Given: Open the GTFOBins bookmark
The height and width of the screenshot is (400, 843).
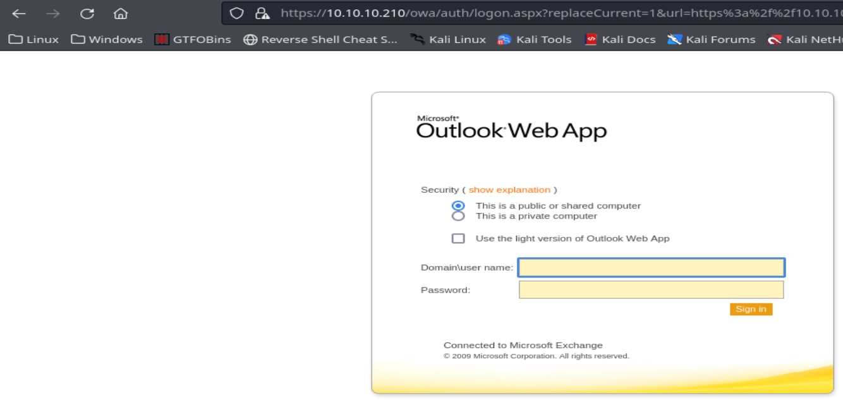Looking at the screenshot, I should tap(193, 39).
